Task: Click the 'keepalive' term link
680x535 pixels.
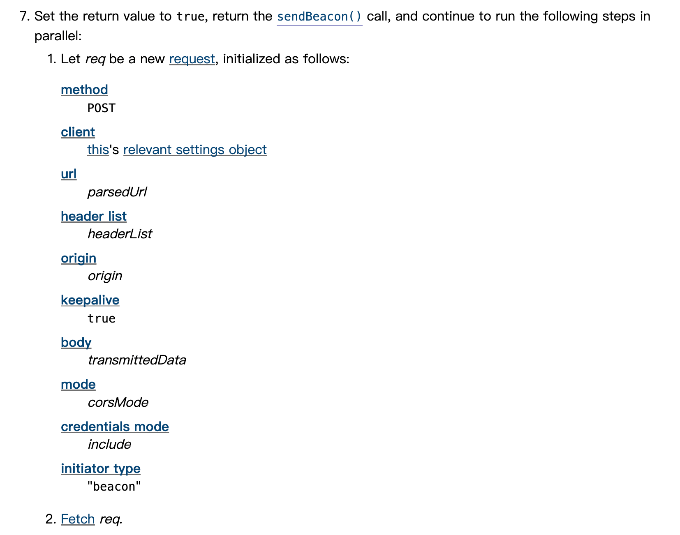Action: pyautogui.click(x=90, y=300)
